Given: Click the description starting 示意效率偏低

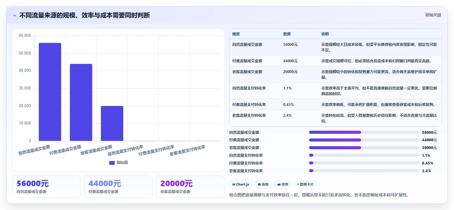Looking at the screenshot, I should (378, 105).
